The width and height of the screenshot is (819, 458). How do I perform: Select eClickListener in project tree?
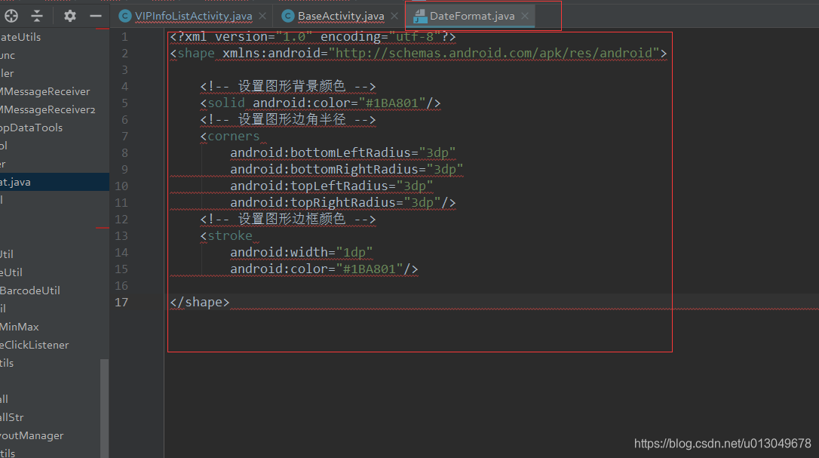(x=35, y=345)
